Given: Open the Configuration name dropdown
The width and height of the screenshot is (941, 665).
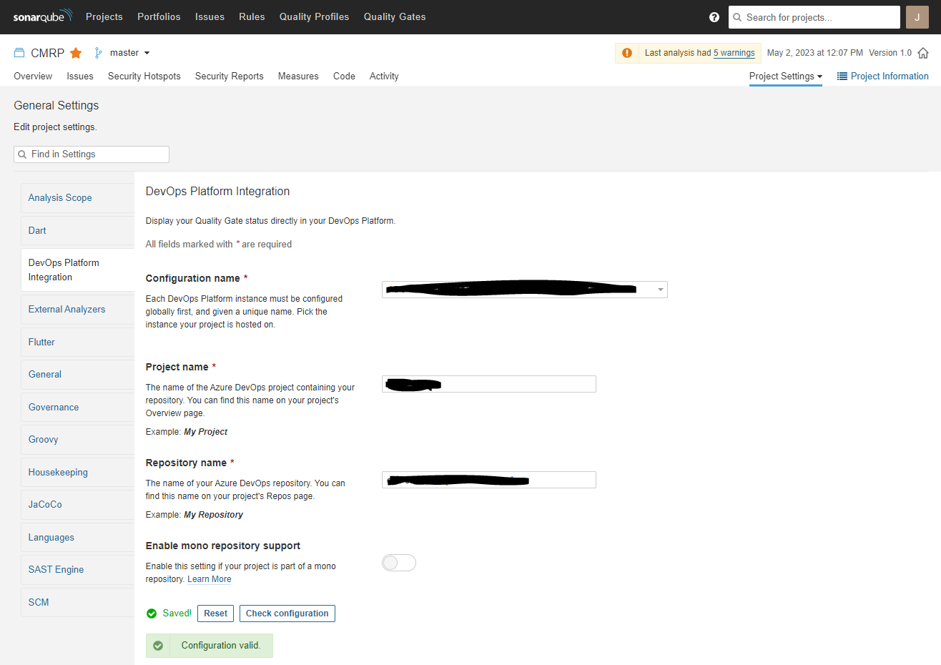Looking at the screenshot, I should click(525, 290).
